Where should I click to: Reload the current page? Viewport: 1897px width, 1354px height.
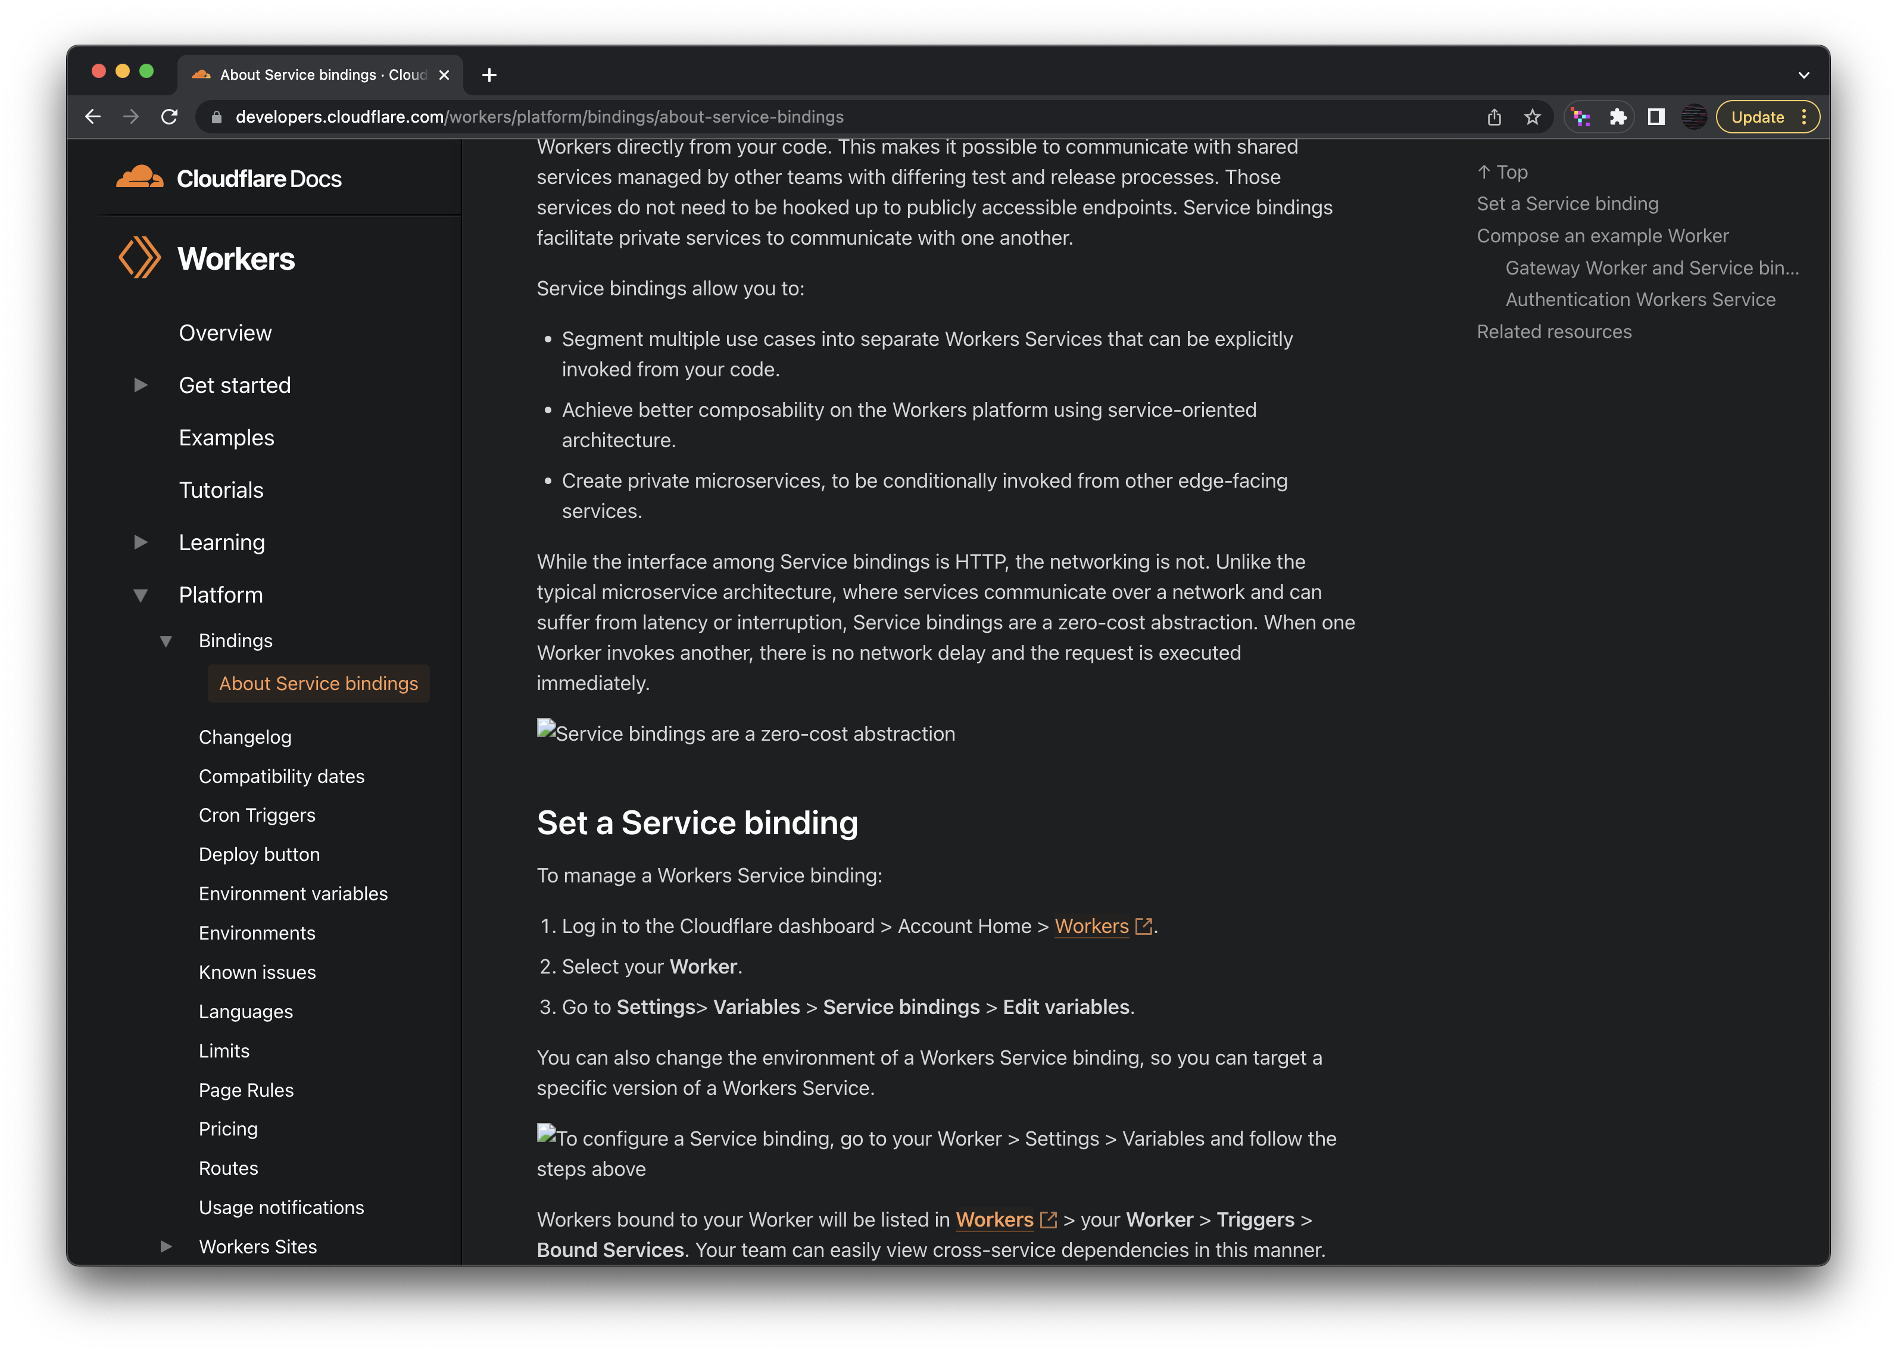pos(170,117)
